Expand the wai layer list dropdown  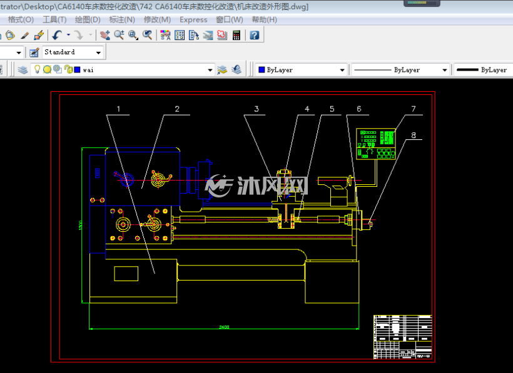210,70
